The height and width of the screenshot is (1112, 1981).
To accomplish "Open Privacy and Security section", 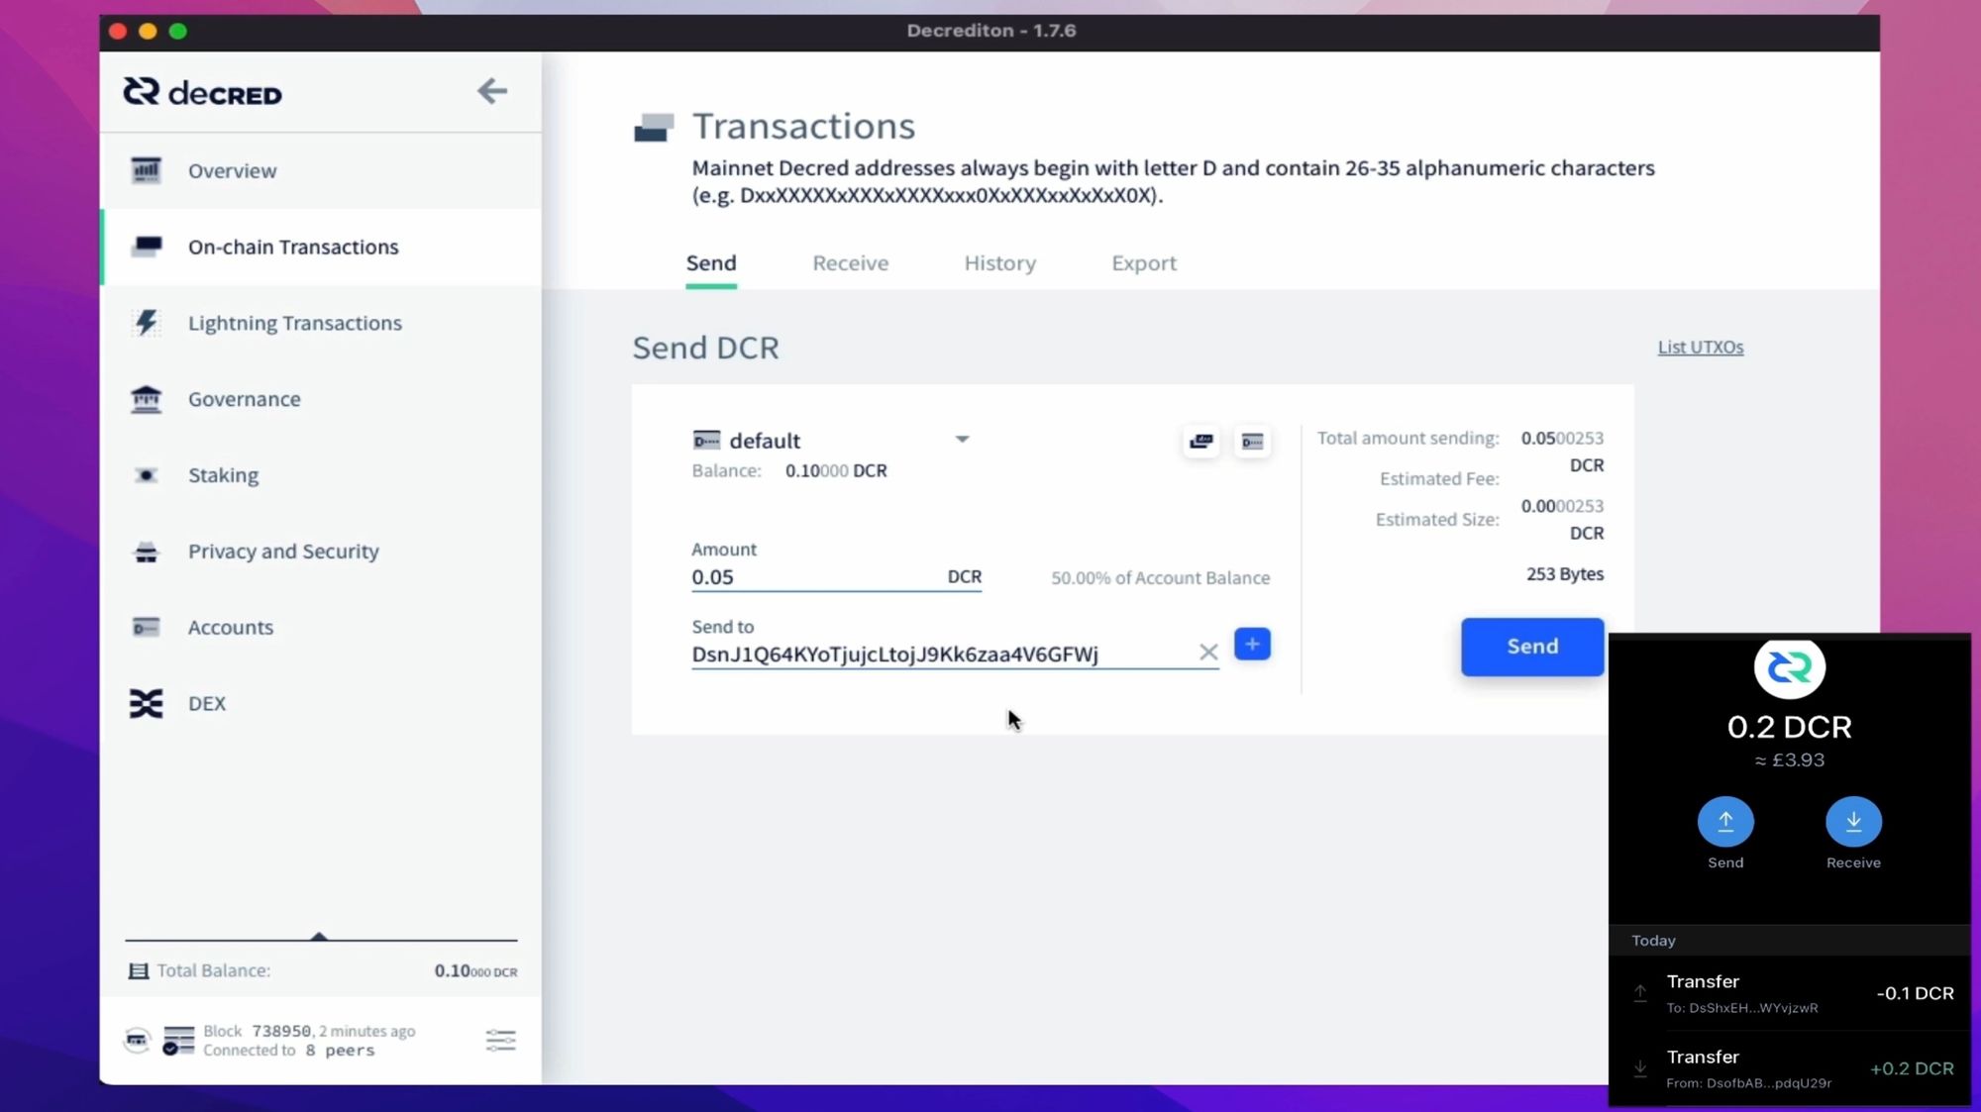I will point(283,552).
